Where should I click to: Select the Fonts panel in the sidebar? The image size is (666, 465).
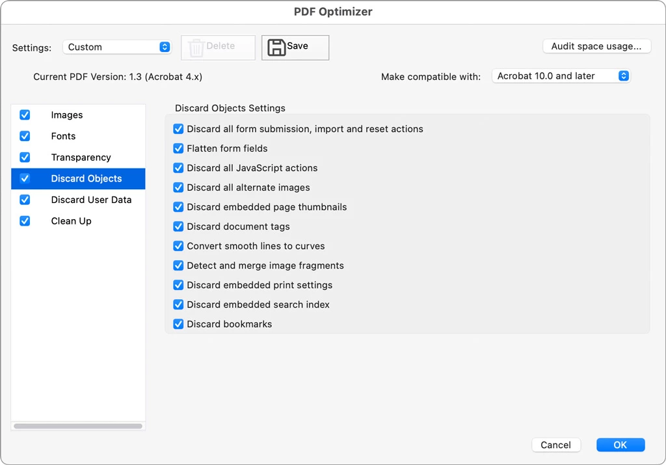[x=63, y=137]
